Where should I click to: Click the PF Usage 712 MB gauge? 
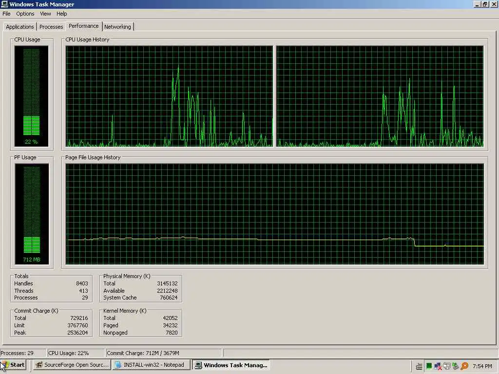pyautogui.click(x=32, y=214)
